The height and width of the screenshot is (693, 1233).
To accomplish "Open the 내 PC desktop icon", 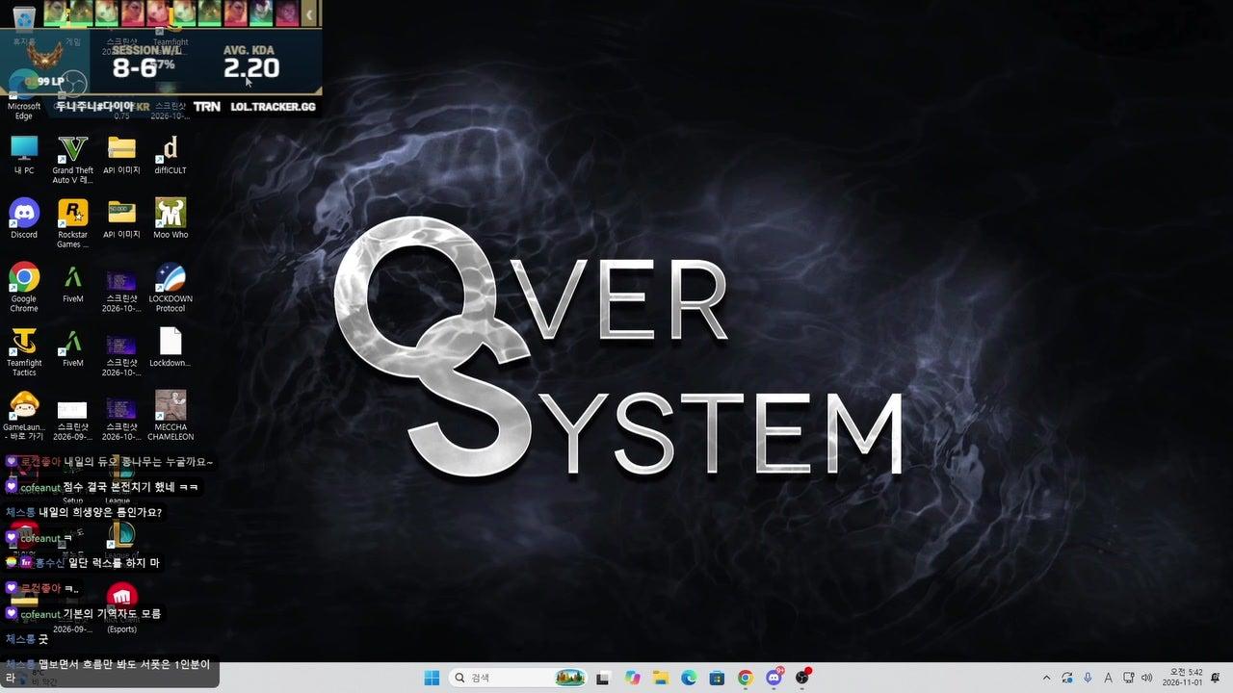I will coord(24,154).
